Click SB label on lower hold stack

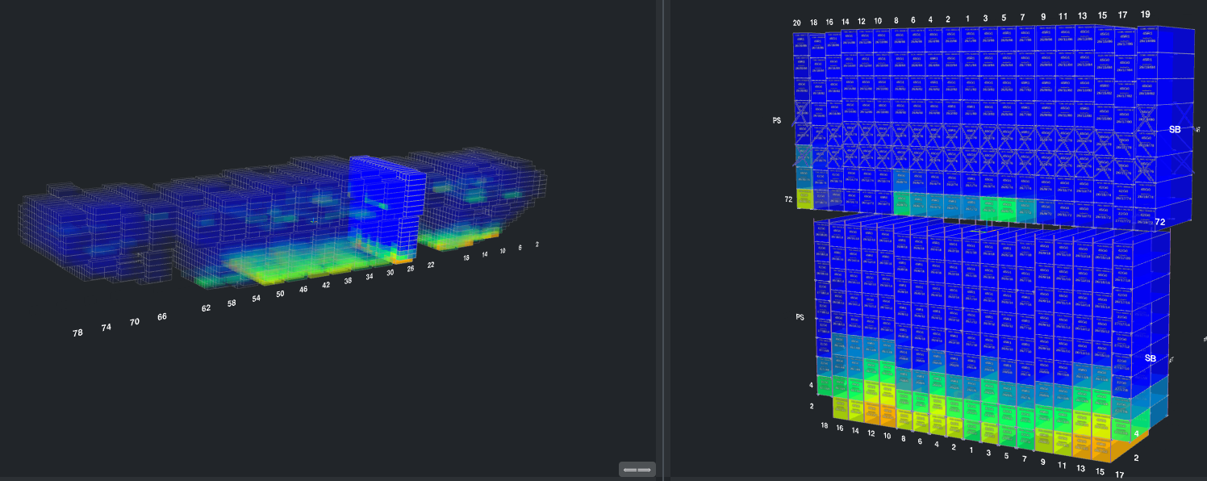tap(1151, 358)
